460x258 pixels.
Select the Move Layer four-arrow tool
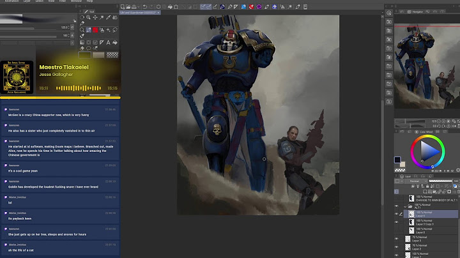pos(95,17)
